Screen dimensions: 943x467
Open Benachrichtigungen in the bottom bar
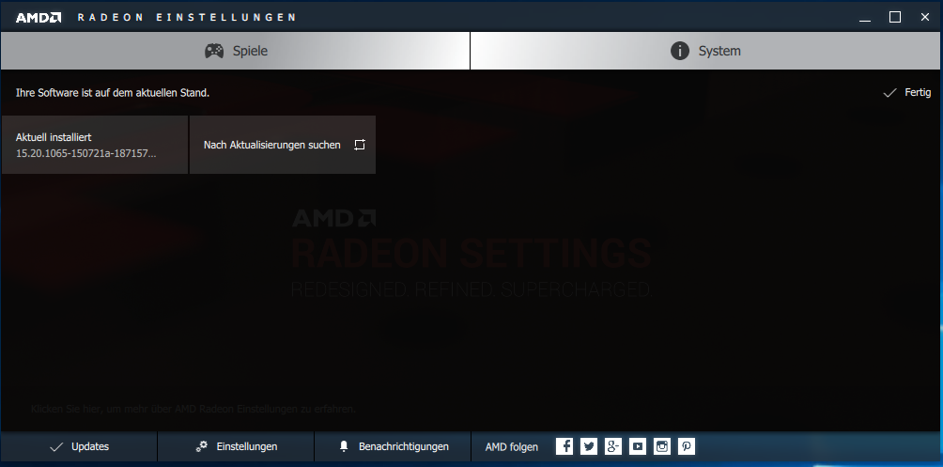[x=393, y=446]
